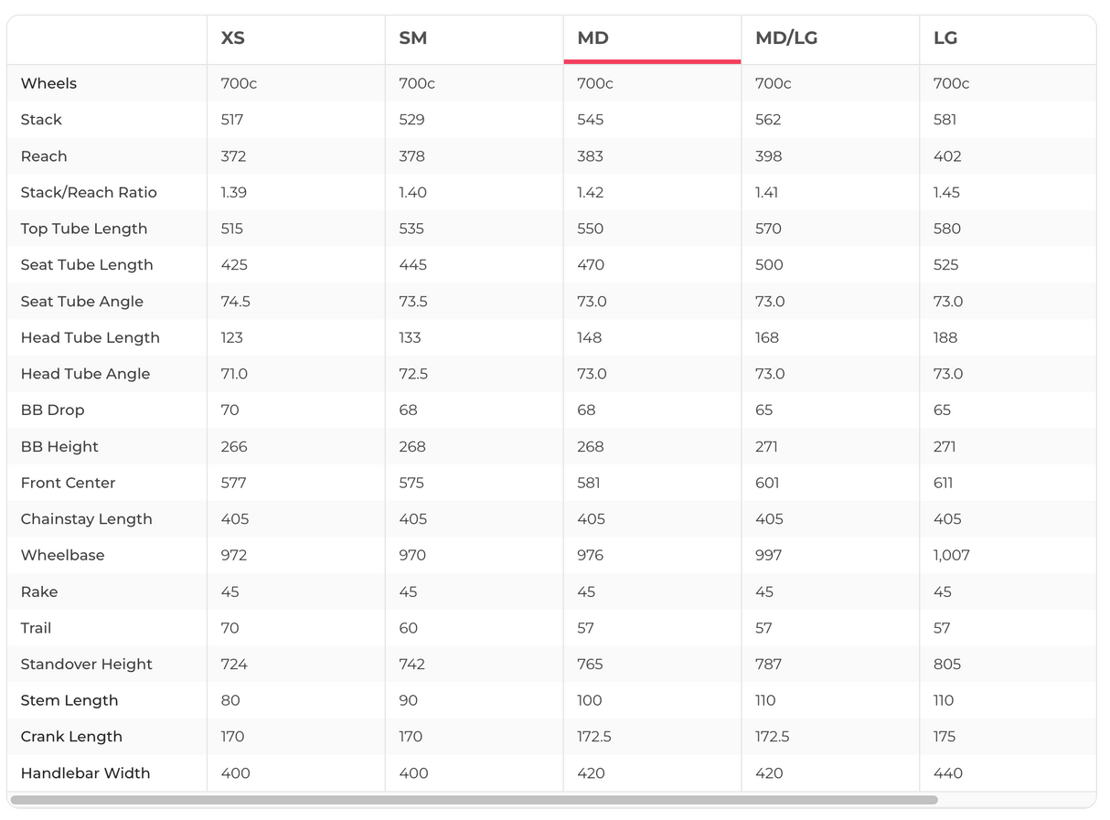Select the XS size column header
Image resolution: width=1110 pixels, height=820 pixels.
[x=233, y=38]
